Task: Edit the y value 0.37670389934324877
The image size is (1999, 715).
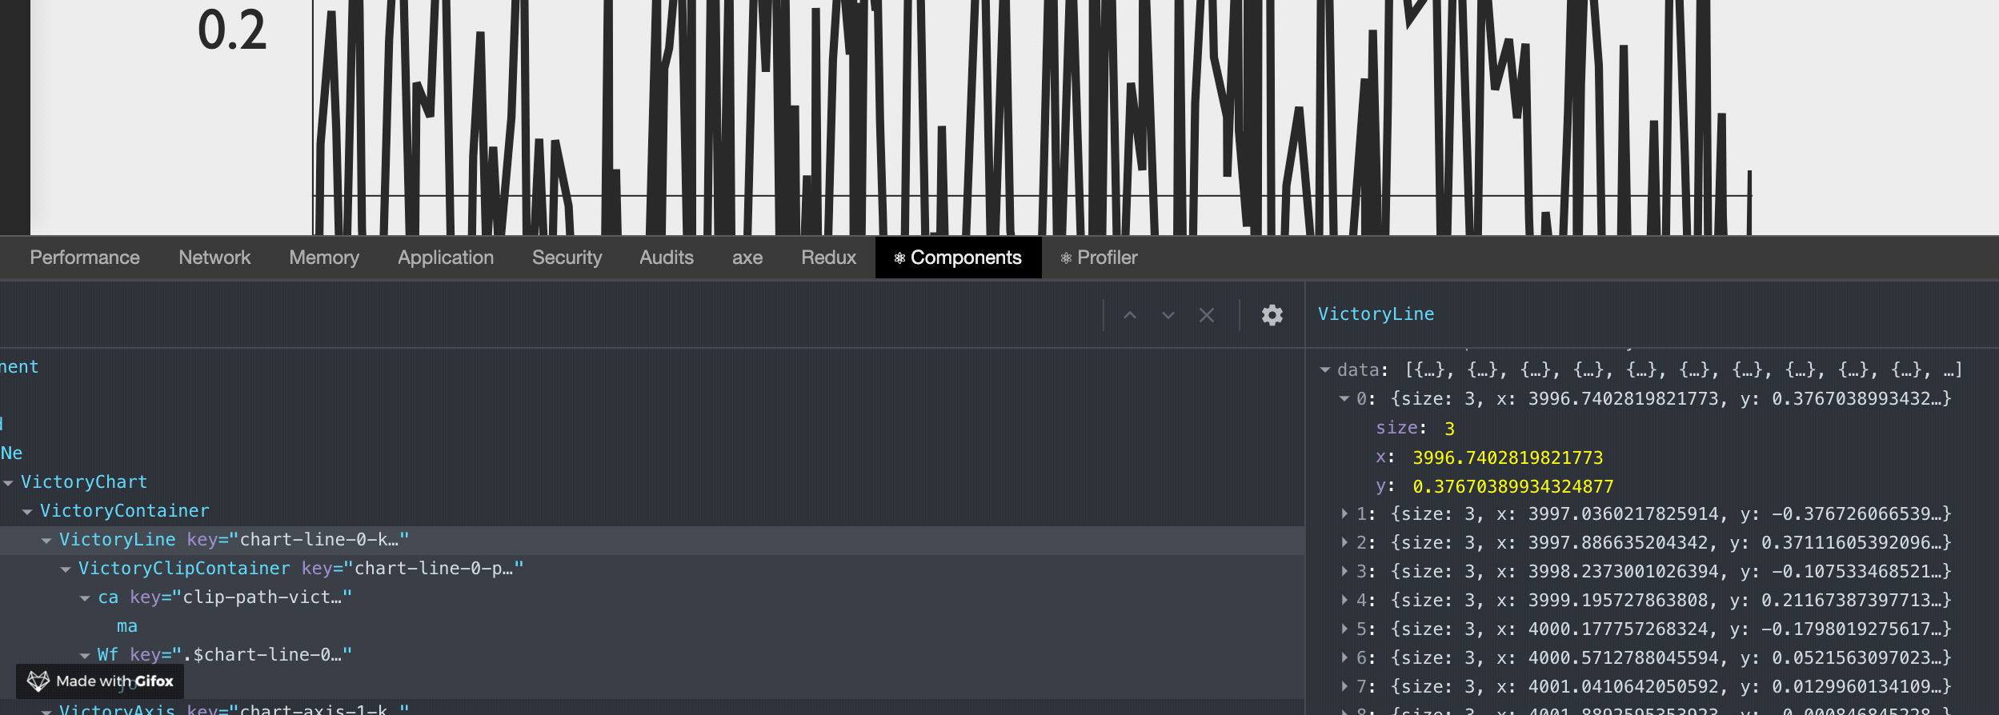Action: click(1512, 486)
